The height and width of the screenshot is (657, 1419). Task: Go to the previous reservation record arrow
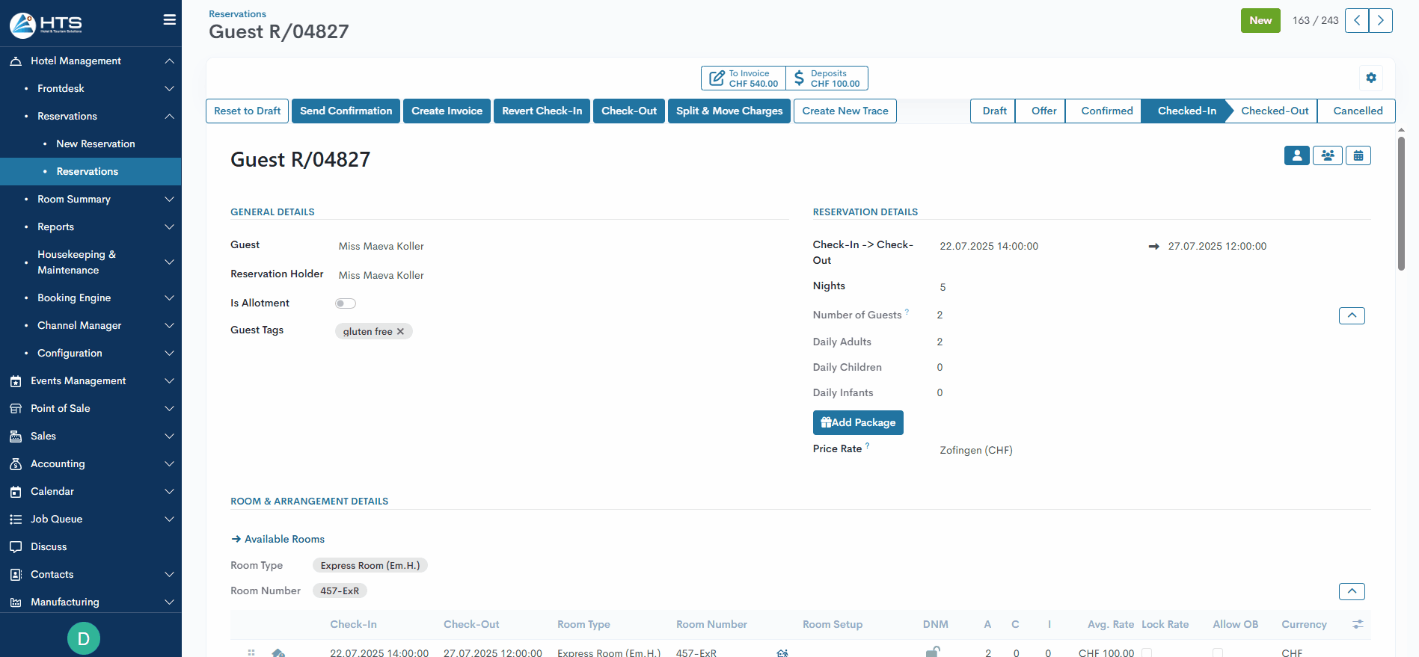click(x=1357, y=20)
